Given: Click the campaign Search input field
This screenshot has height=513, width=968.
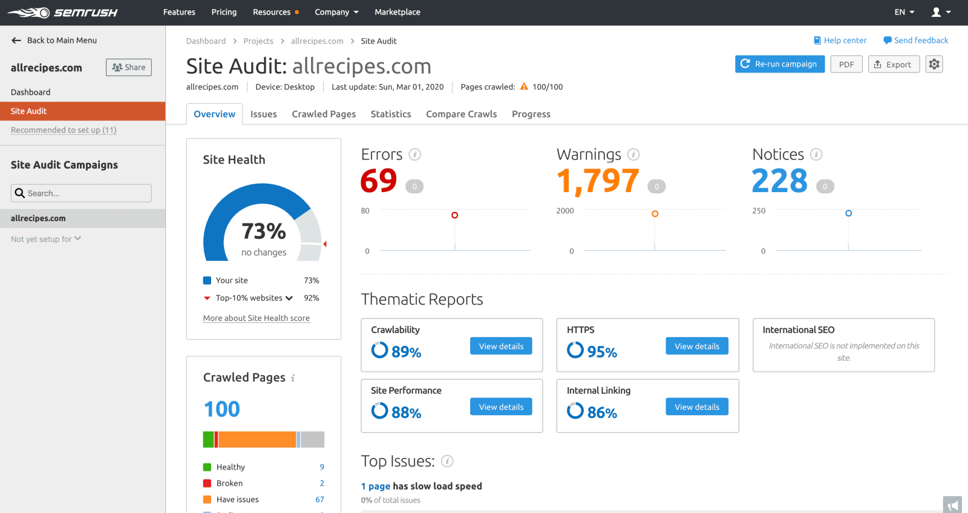Looking at the screenshot, I should pos(81,193).
